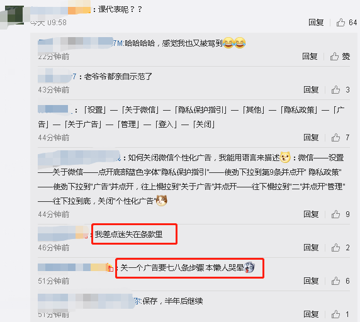Click the laughing-crying emoji in the first reply
This screenshot has width=360, height=322.
click(x=234, y=43)
